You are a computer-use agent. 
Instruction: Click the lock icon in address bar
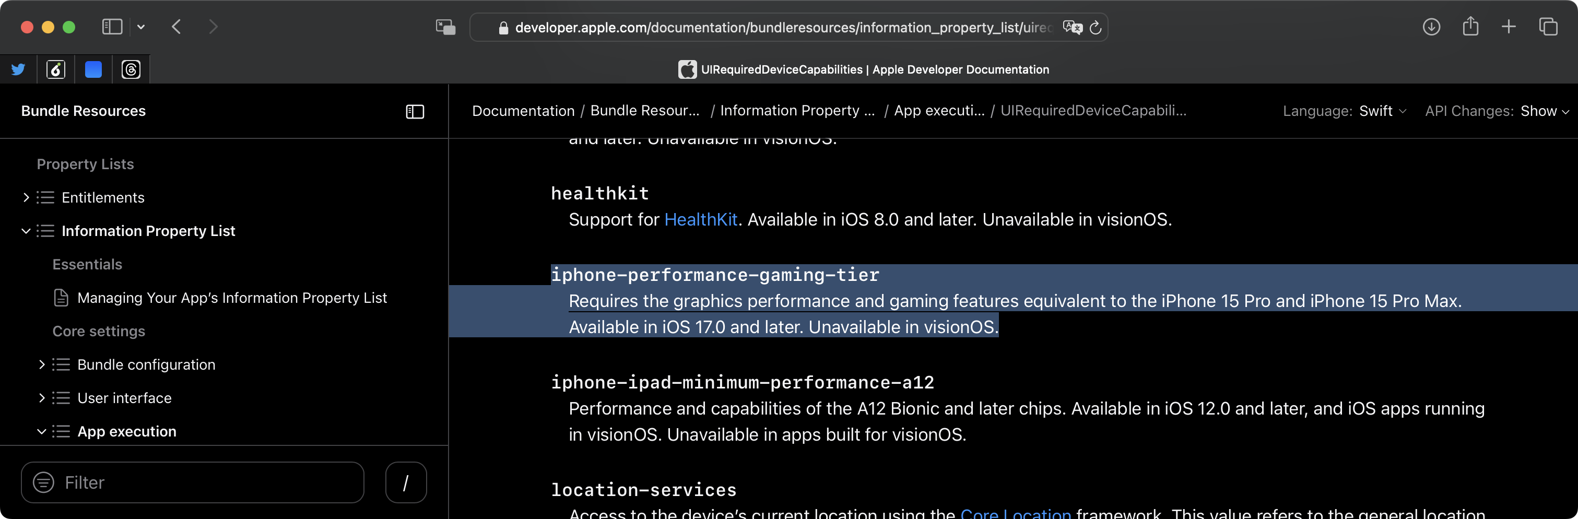(x=503, y=28)
